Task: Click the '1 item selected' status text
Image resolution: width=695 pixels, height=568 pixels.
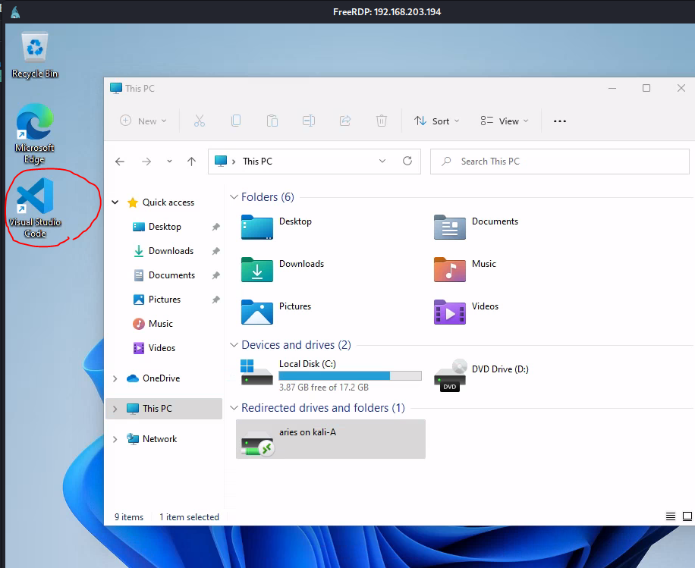Action: click(189, 517)
